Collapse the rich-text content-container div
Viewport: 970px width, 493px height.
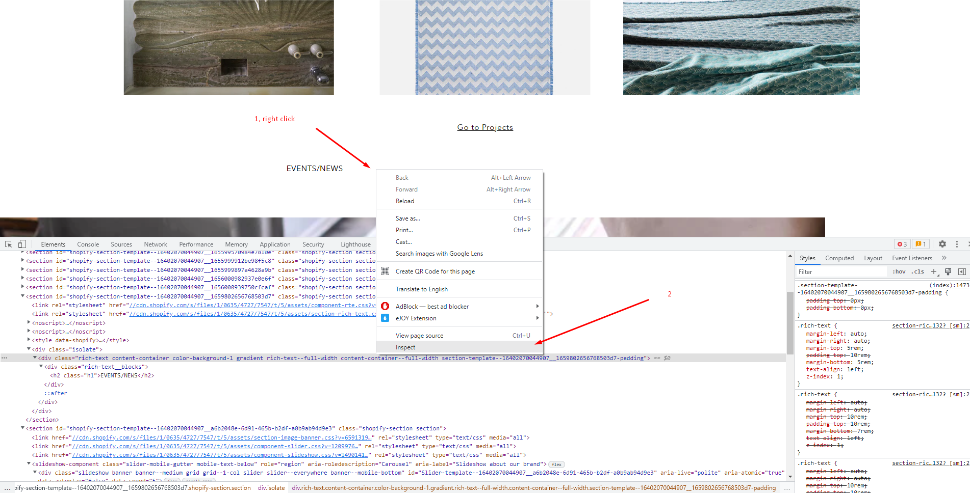(x=35, y=358)
